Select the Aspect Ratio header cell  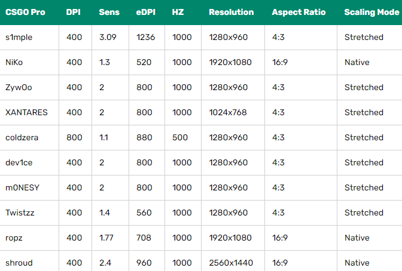coord(299,12)
